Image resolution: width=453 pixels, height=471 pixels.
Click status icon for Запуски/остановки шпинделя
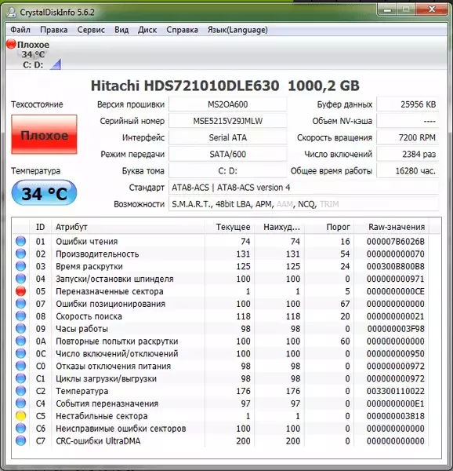20,279
